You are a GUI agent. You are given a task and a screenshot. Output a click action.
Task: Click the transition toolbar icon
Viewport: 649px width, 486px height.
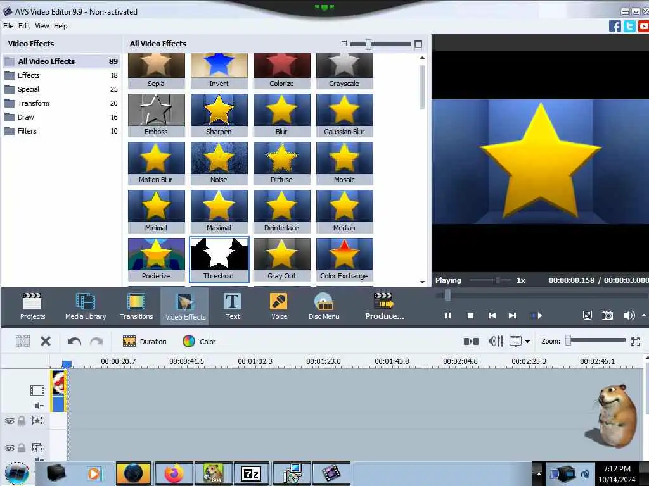471,341
